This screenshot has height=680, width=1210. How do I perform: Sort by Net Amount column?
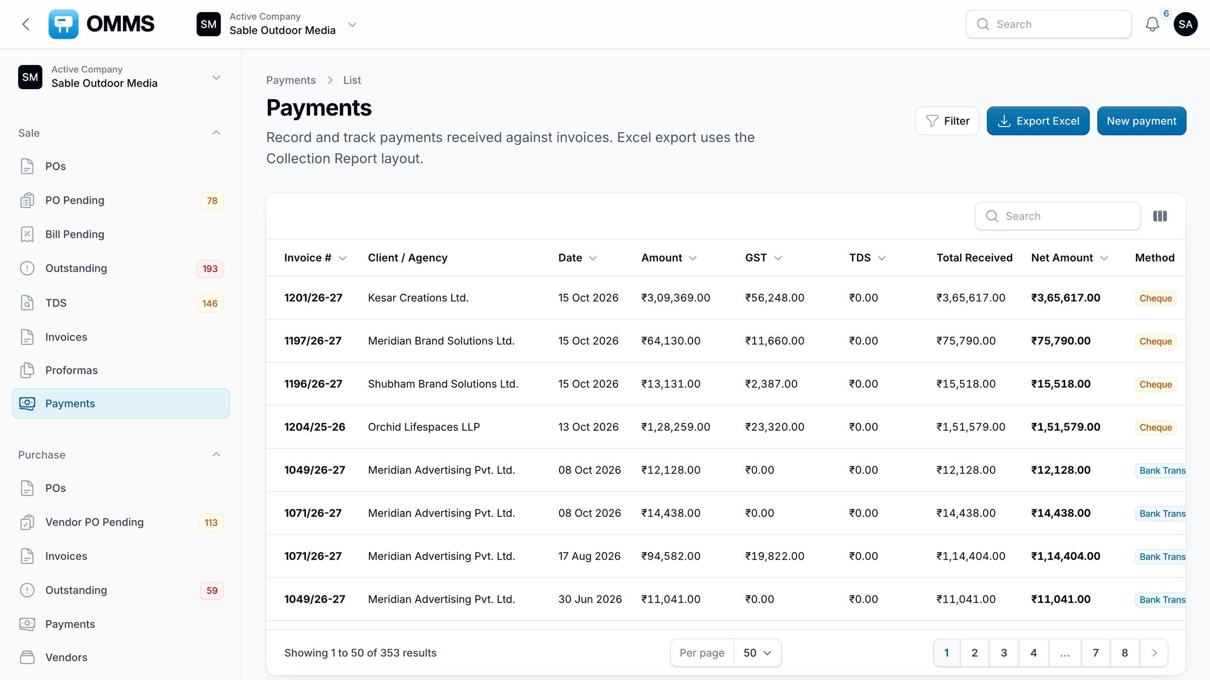click(x=1069, y=258)
